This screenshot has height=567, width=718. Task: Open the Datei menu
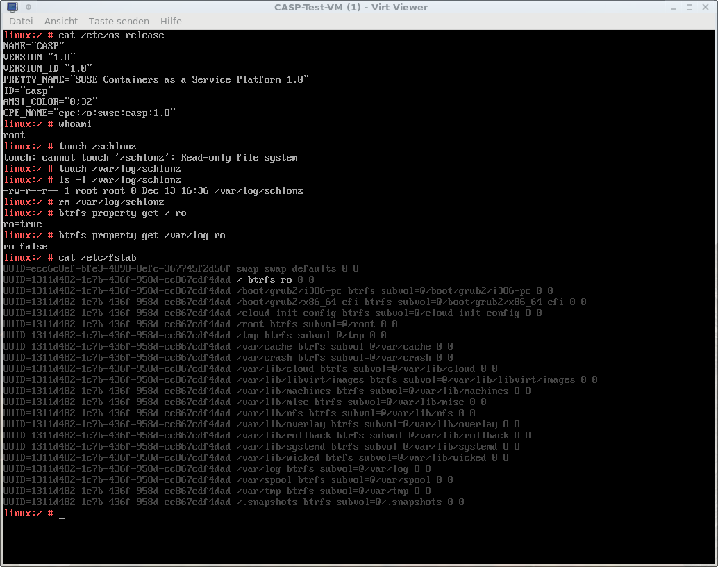click(21, 22)
